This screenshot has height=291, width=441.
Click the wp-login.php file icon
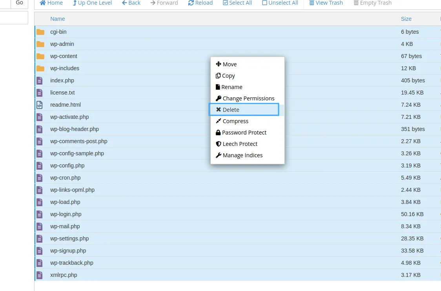coord(39,214)
